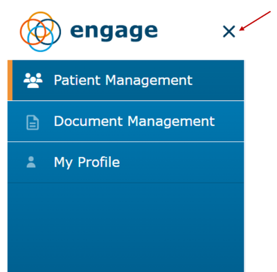Click the Document Management file icon
Screen dimensions: 277x272
pos(33,123)
